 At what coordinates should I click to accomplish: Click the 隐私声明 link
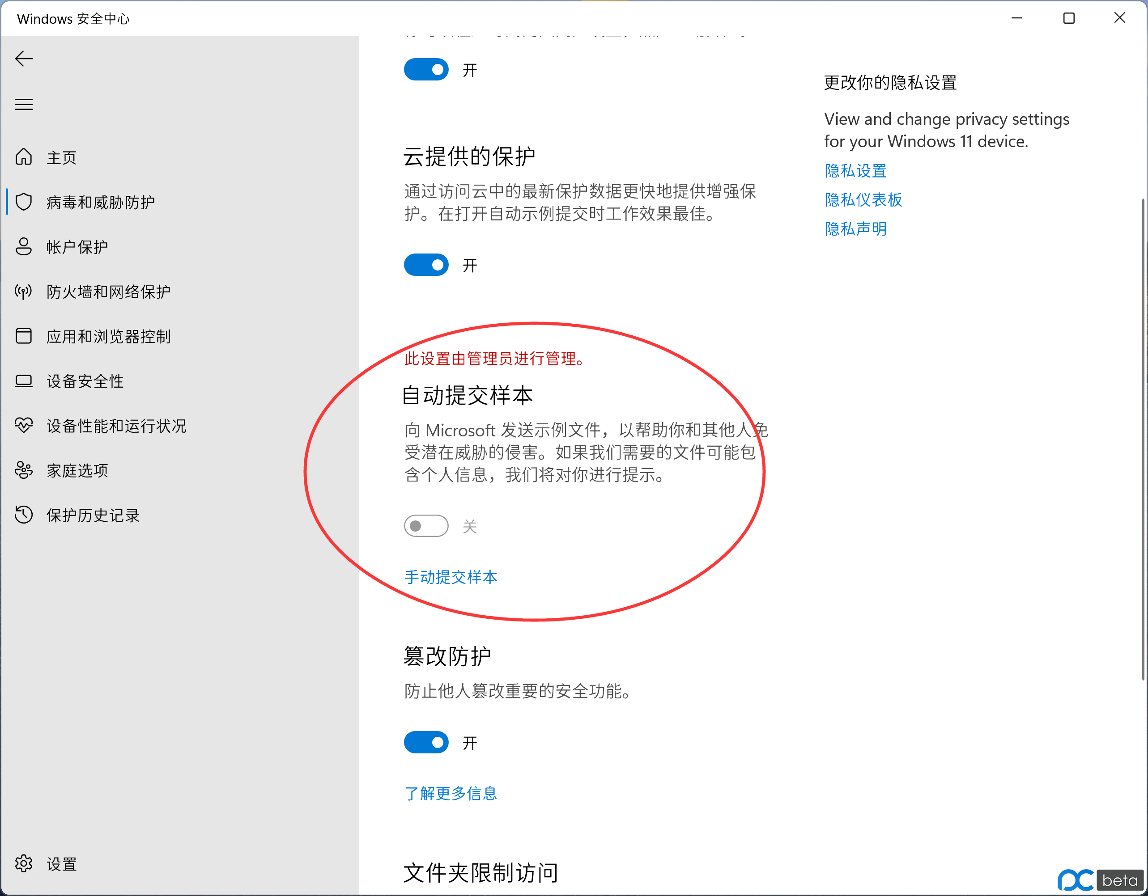pos(855,228)
